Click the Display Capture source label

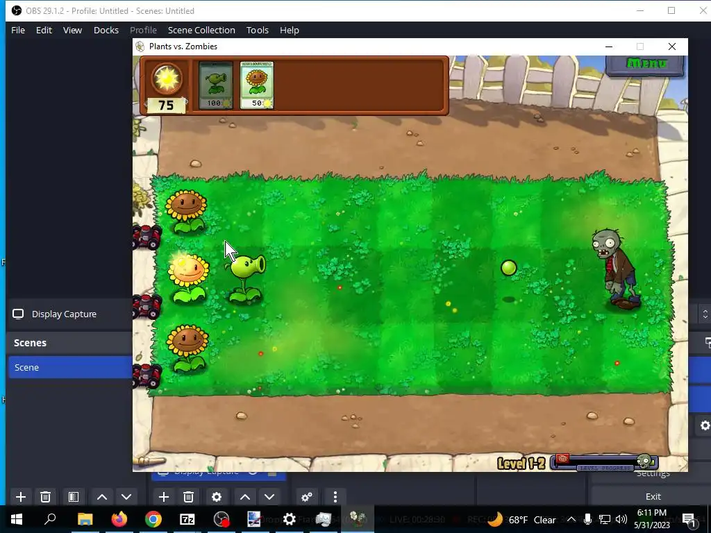click(x=64, y=314)
